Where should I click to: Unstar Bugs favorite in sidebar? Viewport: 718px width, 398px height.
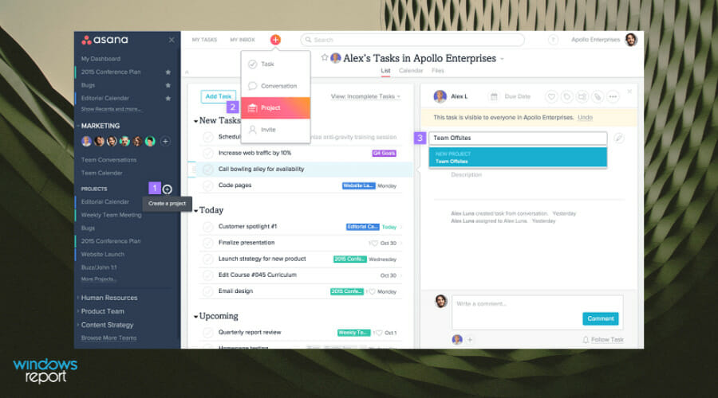click(x=168, y=85)
